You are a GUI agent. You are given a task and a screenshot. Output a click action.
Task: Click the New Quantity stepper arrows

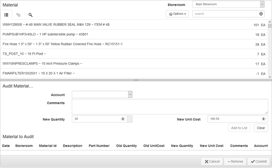[x=123, y=119]
